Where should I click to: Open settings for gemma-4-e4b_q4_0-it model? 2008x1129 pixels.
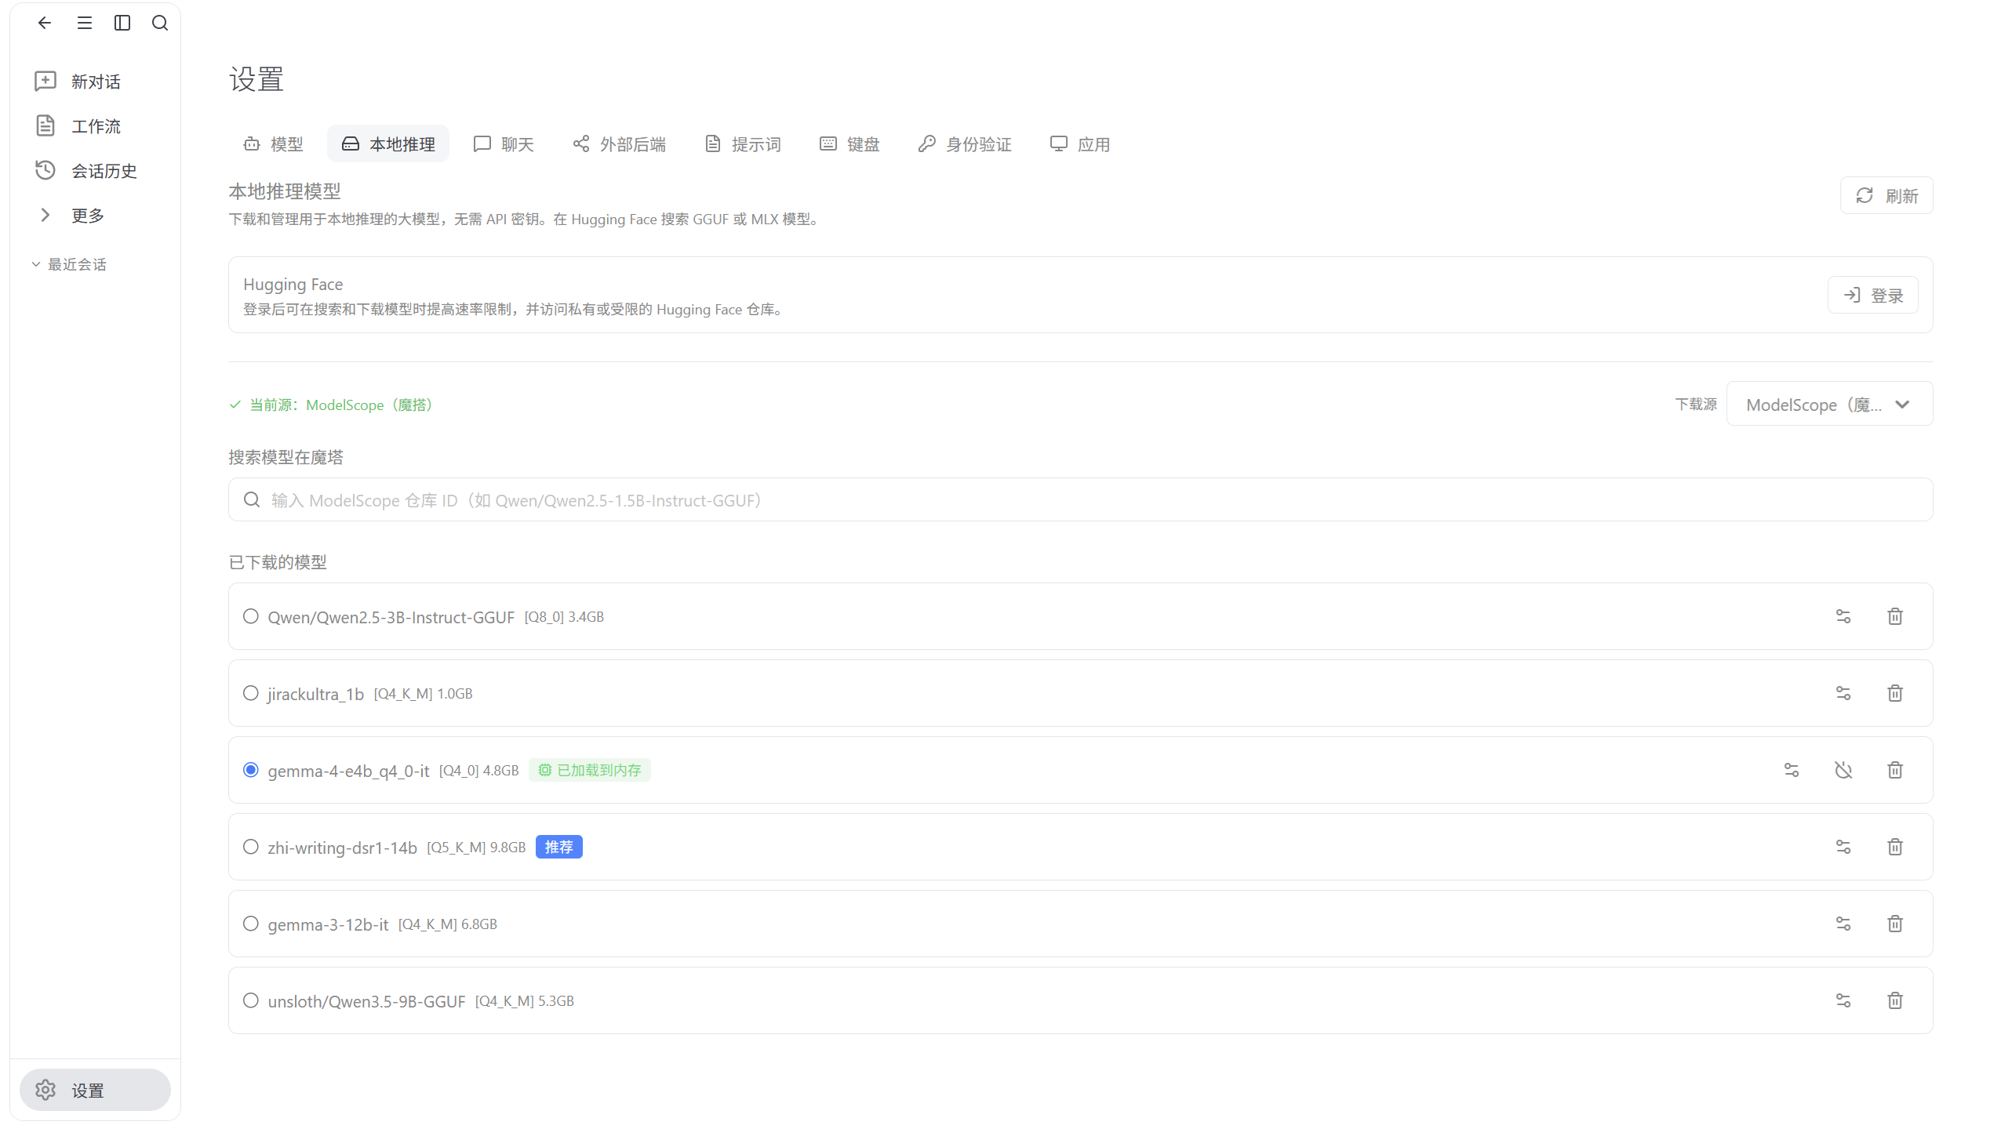coord(1792,770)
